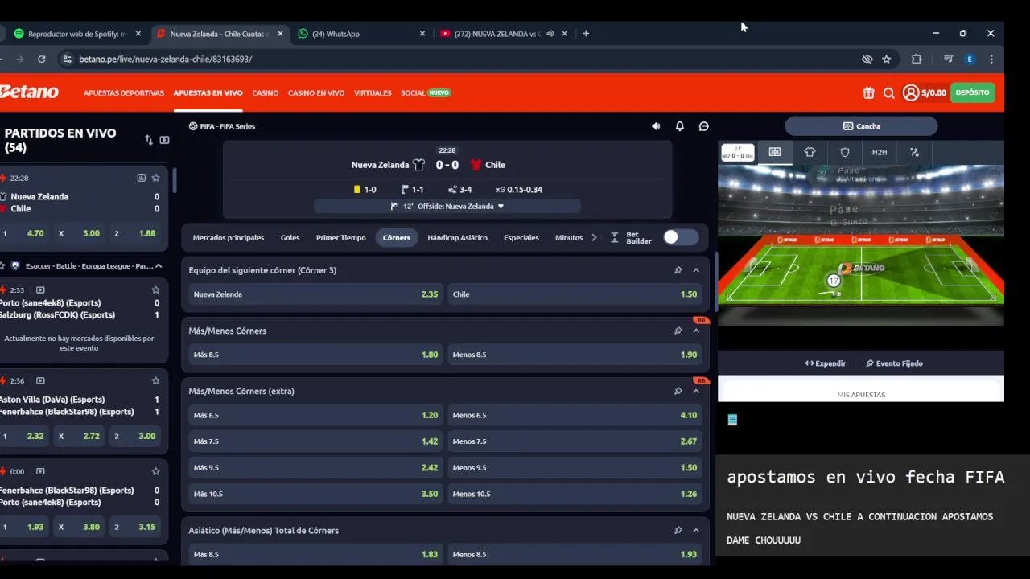Select 'Menos 6.5' corners at 4.10
The height and width of the screenshot is (579, 1030).
pyautogui.click(x=575, y=415)
